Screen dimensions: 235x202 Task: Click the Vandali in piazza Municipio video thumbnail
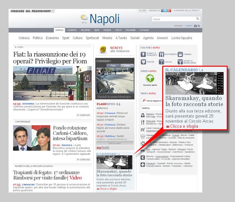pos(115,81)
